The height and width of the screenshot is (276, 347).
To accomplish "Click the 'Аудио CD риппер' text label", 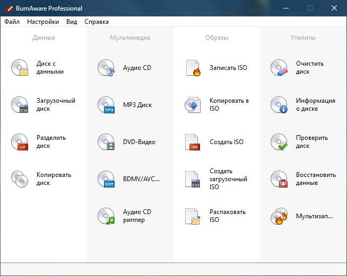I will point(137,216).
